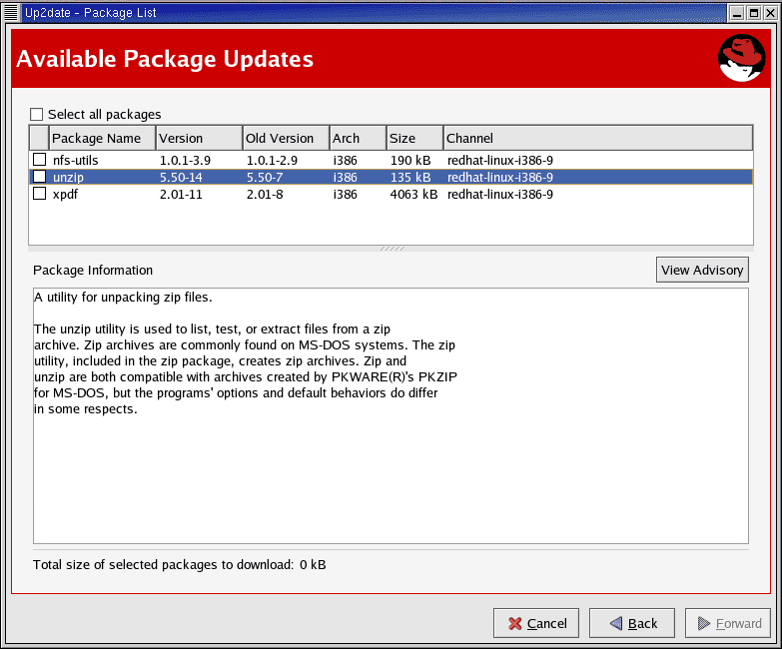The image size is (782, 649).
Task: Click the empty first column header
Action: [x=39, y=138]
